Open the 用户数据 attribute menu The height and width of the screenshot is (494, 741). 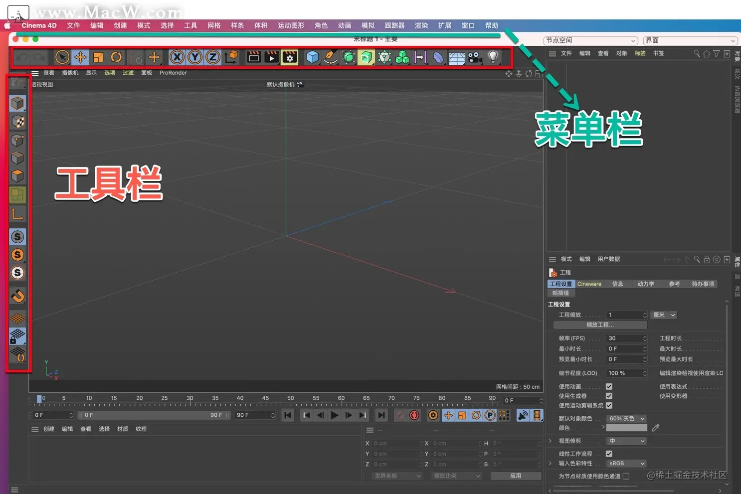(608, 259)
